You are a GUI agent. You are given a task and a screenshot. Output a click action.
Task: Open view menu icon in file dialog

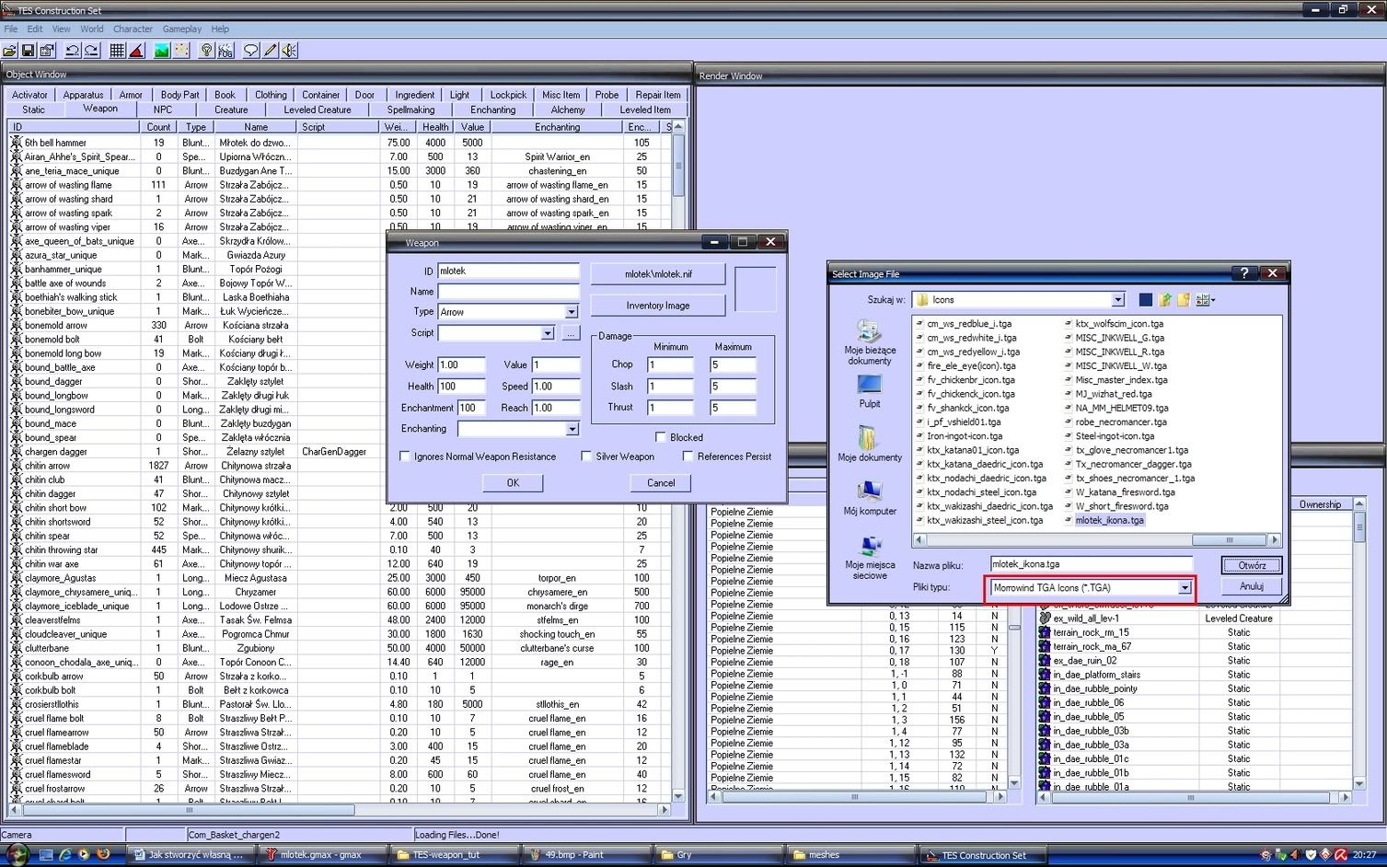(1205, 299)
